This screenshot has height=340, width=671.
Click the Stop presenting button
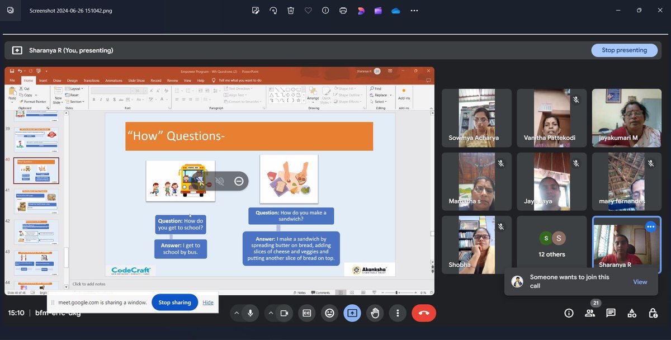tap(624, 50)
